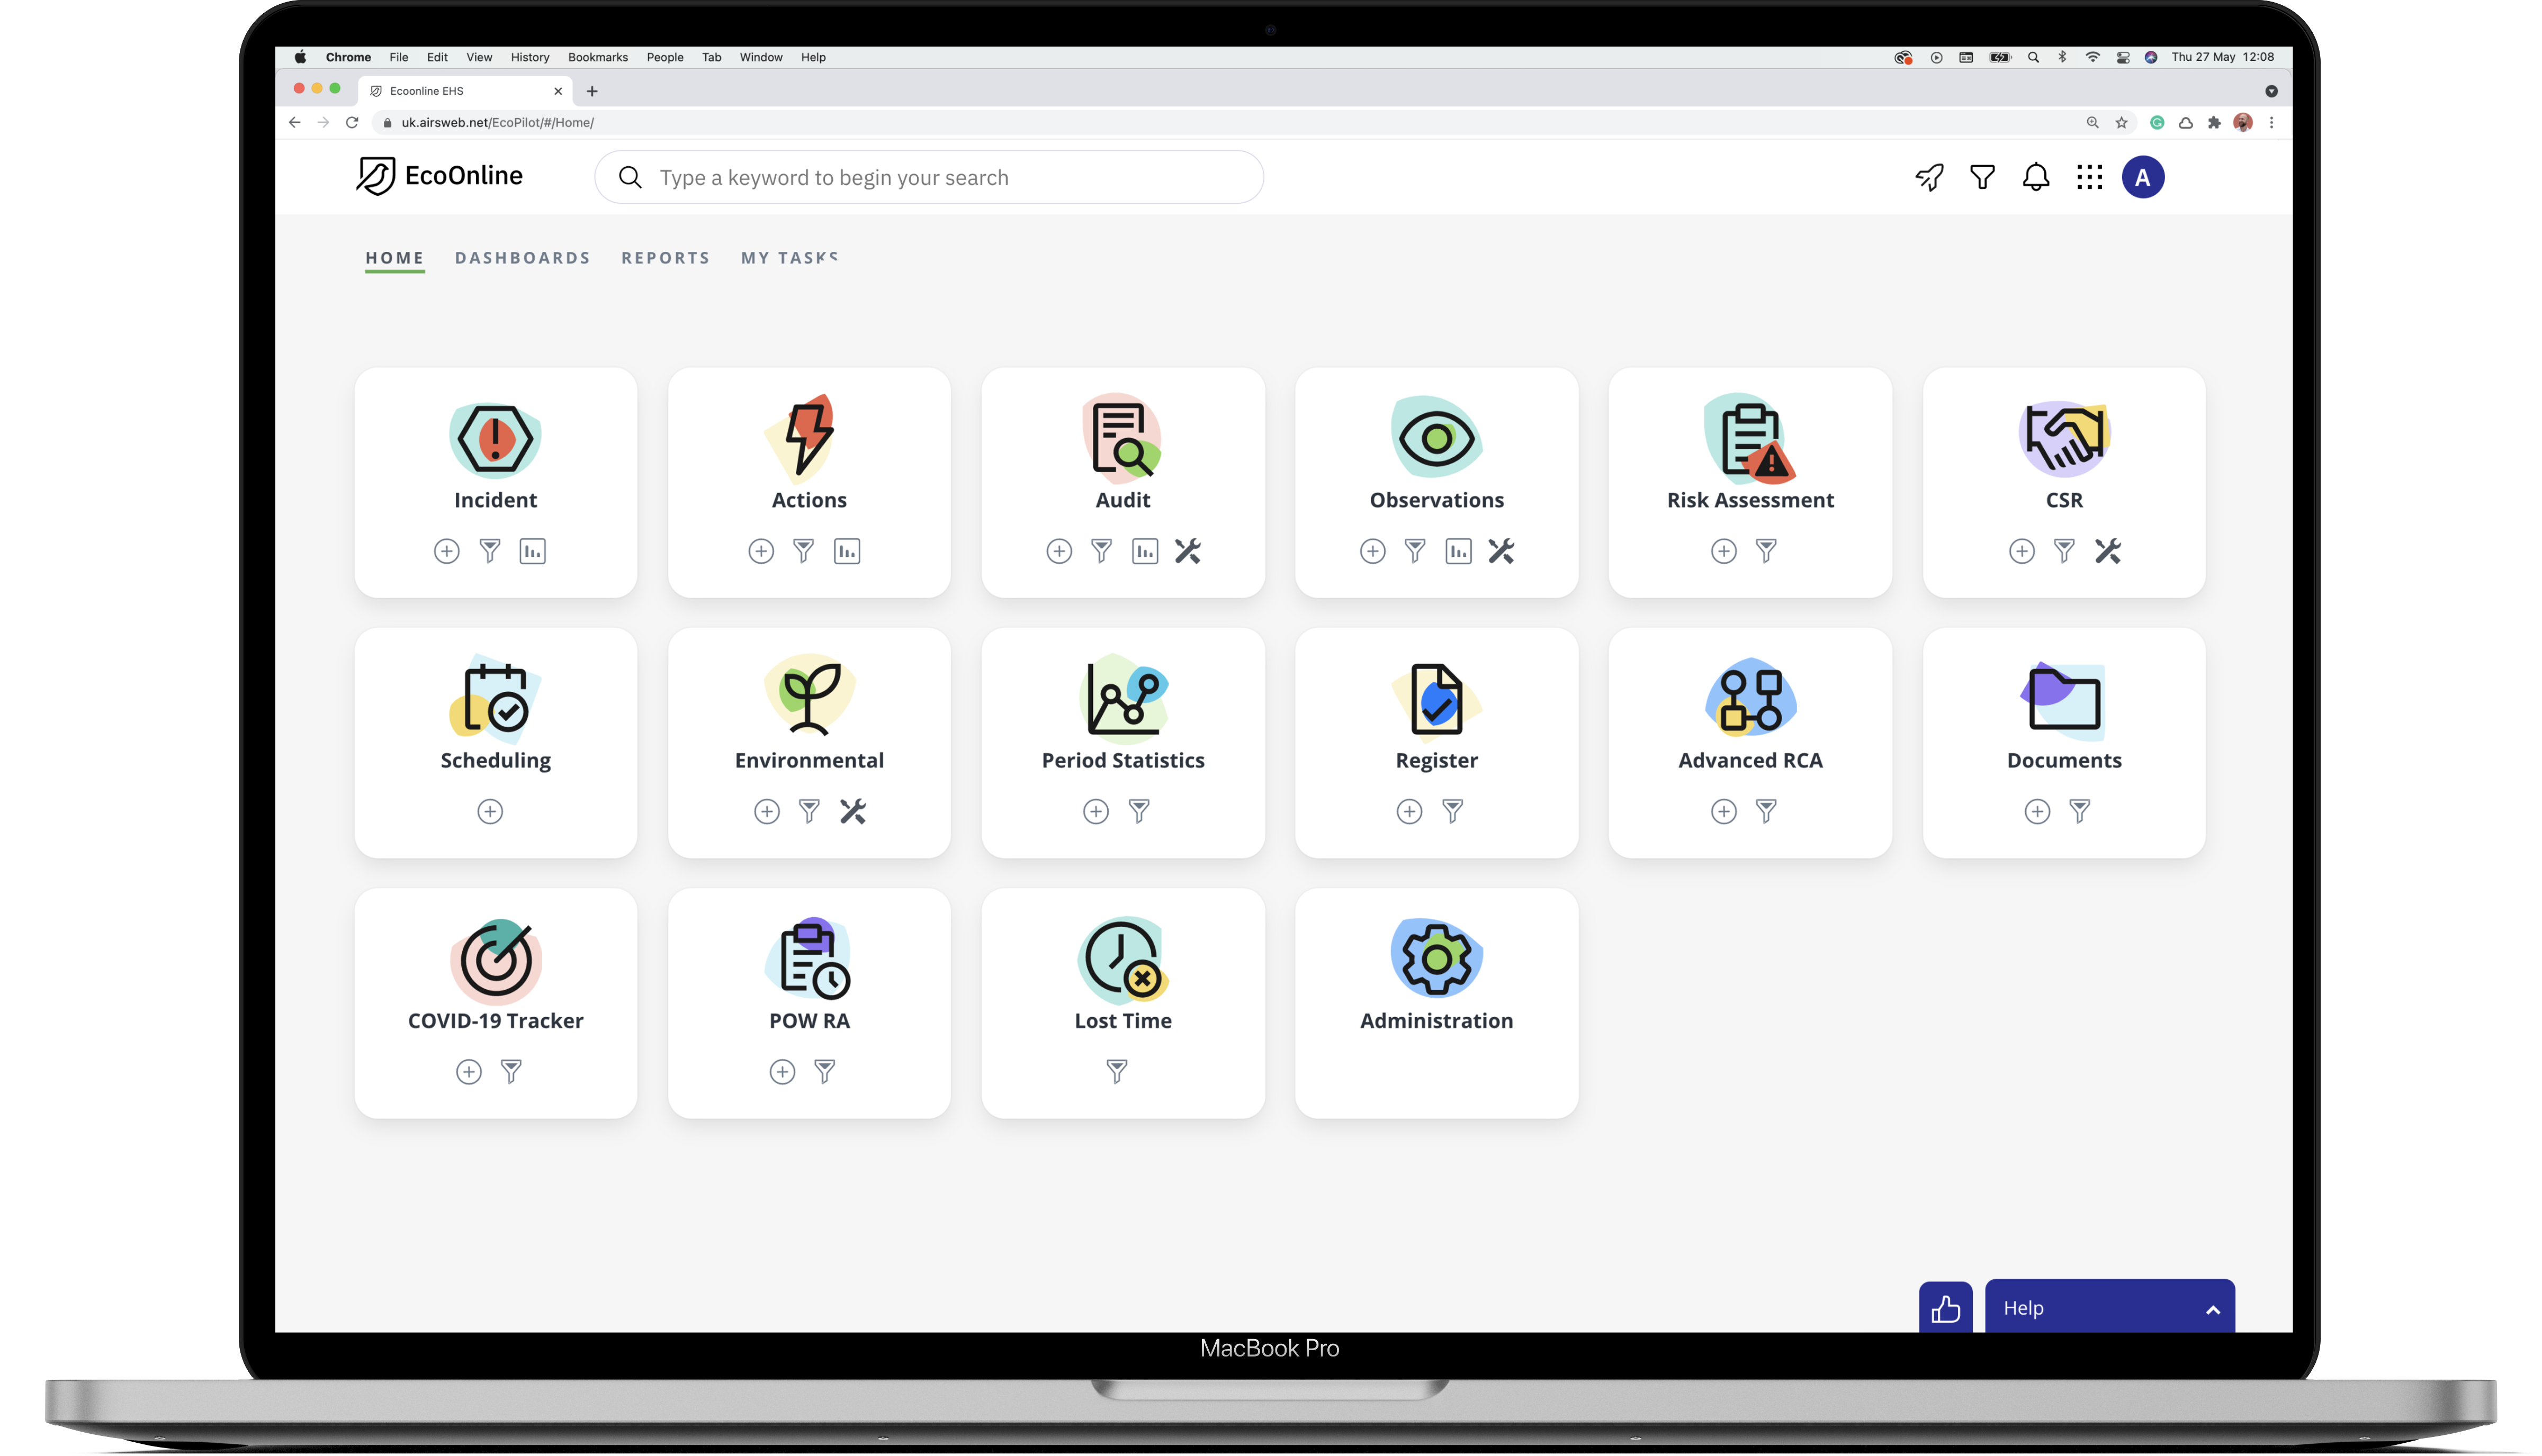Click Environmental tools wrench icon
This screenshot has height=1456, width=2542.
852,811
